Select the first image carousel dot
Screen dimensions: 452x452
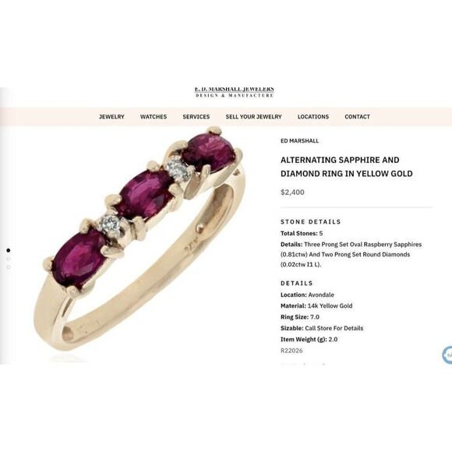tap(8, 250)
